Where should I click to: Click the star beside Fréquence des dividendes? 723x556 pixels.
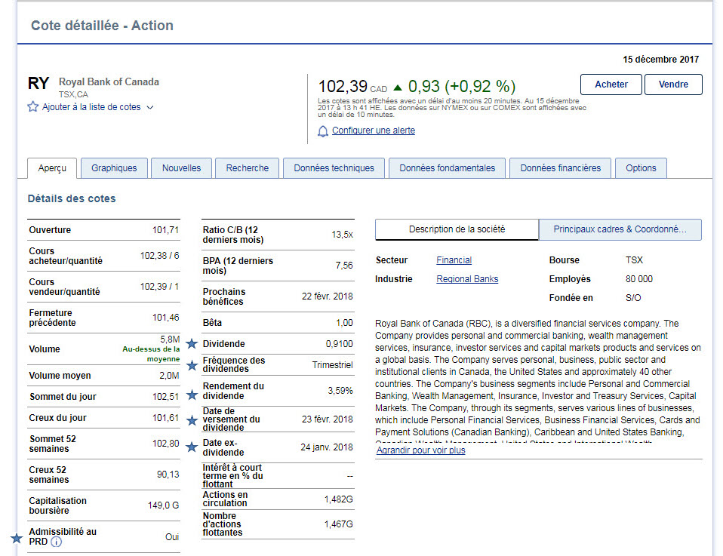pyautogui.click(x=192, y=365)
